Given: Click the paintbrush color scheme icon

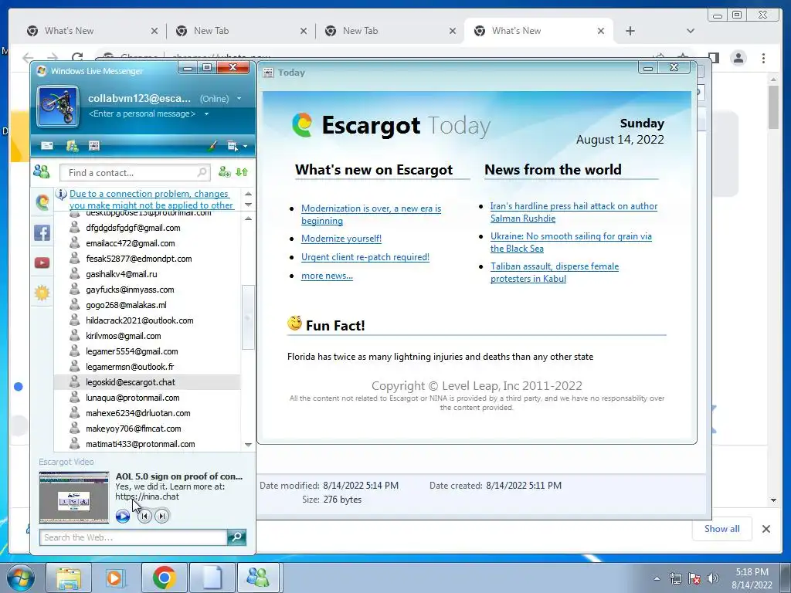Looking at the screenshot, I should click(213, 146).
